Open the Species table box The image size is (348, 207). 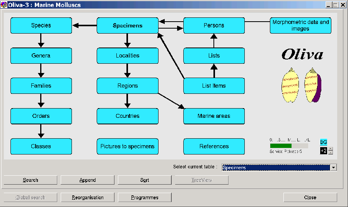click(41, 25)
